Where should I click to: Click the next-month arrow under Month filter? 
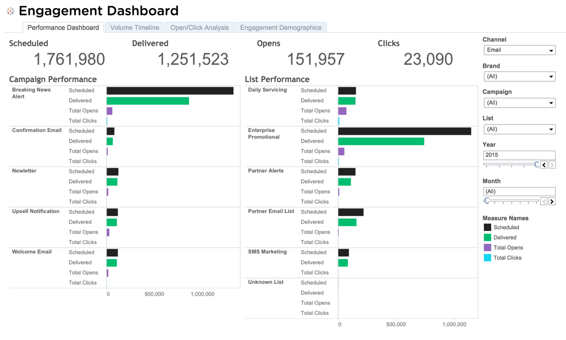[x=551, y=201]
